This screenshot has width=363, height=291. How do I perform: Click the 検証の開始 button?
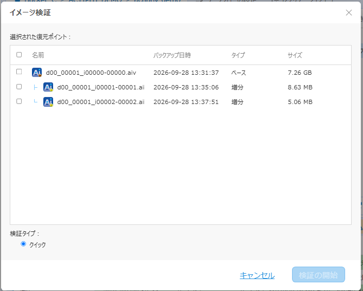[x=319, y=275]
